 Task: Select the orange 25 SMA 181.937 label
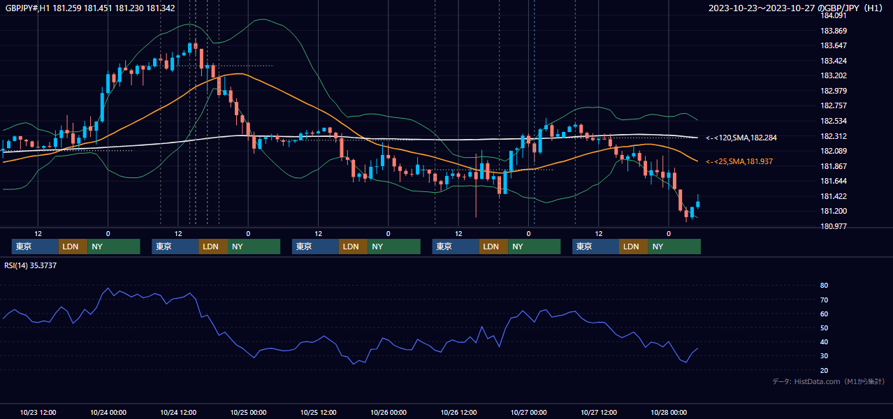739,161
